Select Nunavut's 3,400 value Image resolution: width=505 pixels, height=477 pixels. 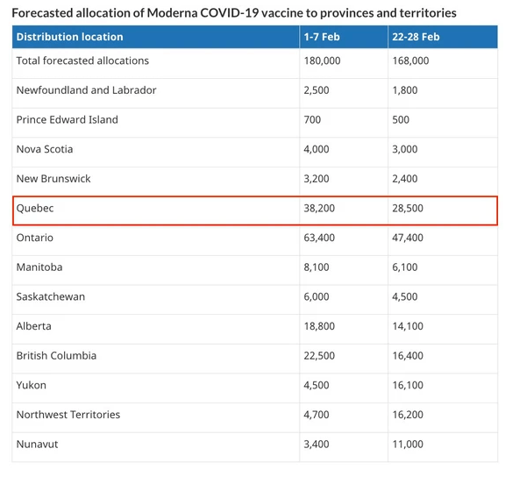pyautogui.click(x=317, y=445)
